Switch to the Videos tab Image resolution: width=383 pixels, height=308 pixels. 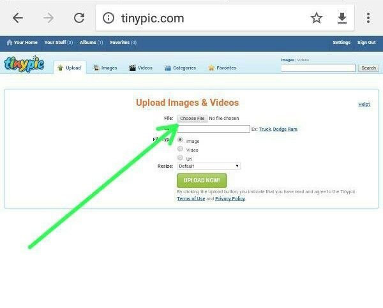point(140,68)
